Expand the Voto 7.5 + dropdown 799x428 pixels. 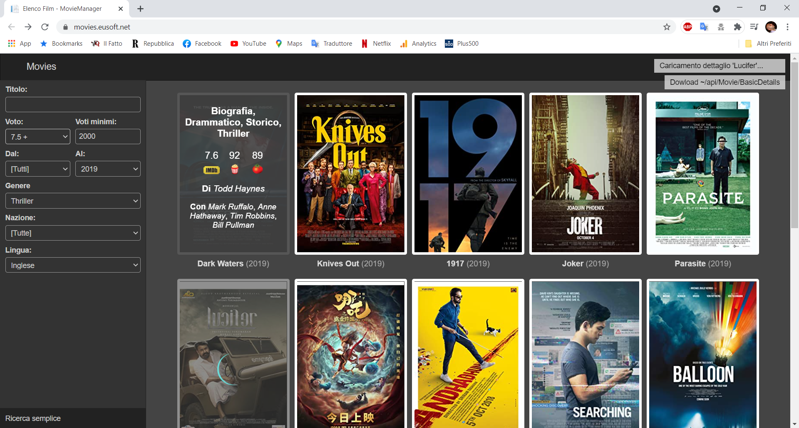38,137
